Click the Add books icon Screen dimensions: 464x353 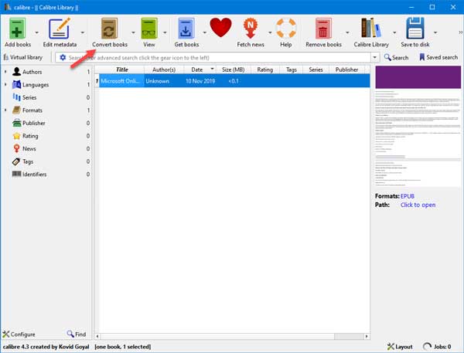coord(17,29)
